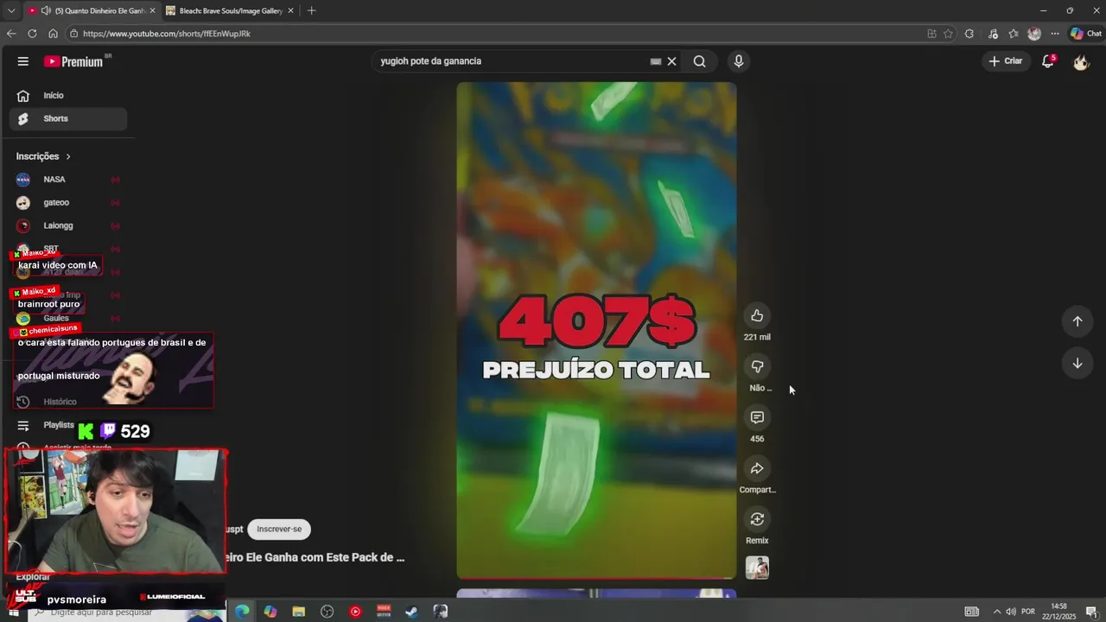Open Windows notification center

point(1092,612)
